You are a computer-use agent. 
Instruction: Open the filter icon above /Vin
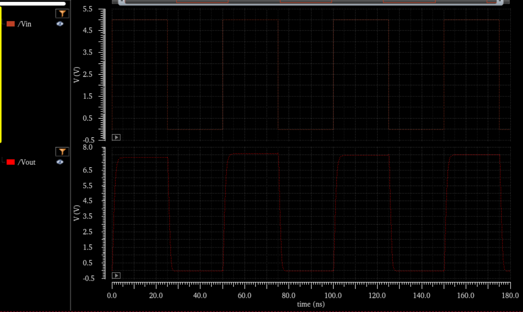pyautogui.click(x=62, y=14)
